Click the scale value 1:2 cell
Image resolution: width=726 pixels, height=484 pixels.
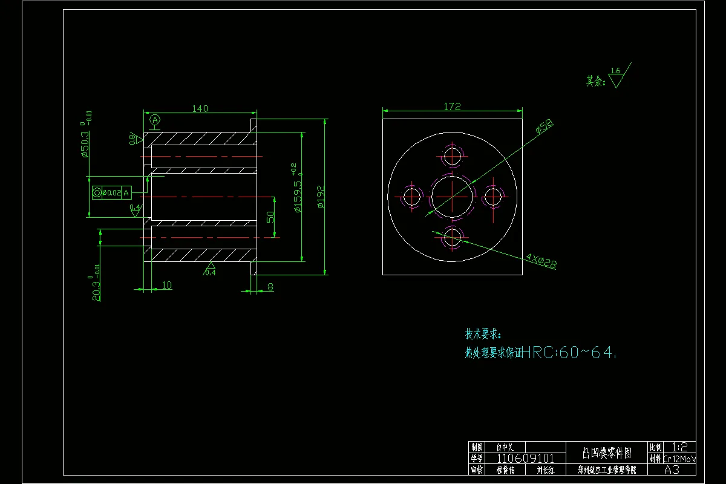click(x=680, y=447)
